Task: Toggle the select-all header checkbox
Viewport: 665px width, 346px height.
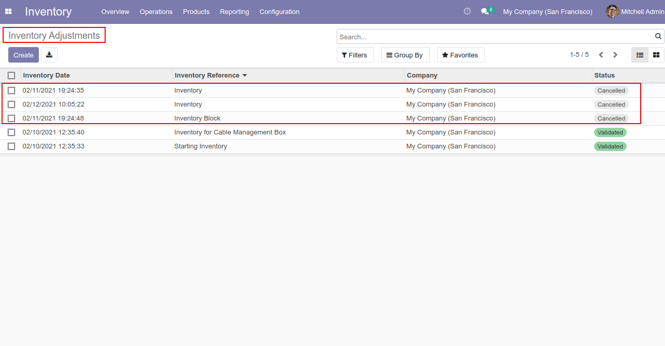Action: click(x=11, y=76)
